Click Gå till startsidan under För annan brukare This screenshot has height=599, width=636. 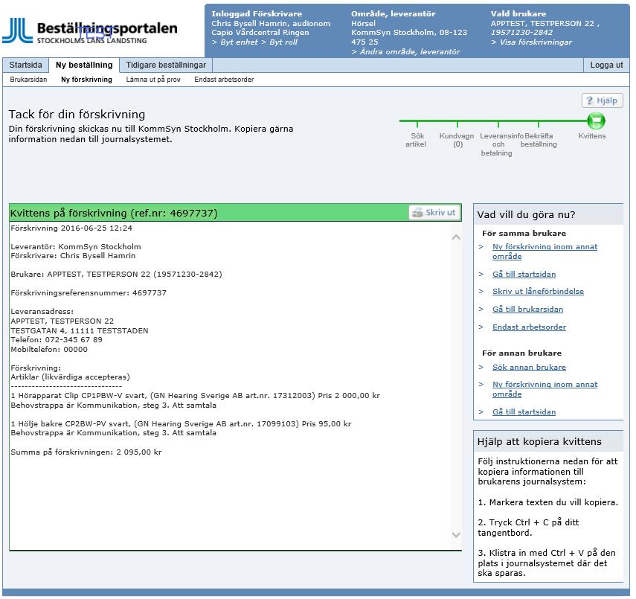tap(524, 411)
